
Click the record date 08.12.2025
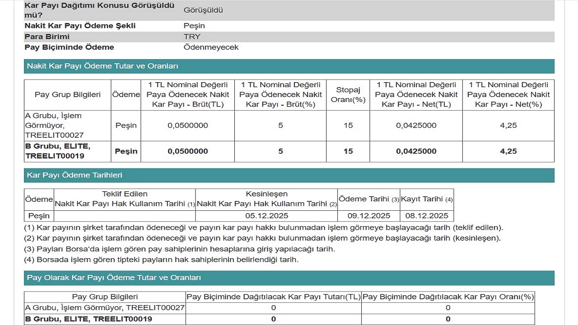click(426, 216)
